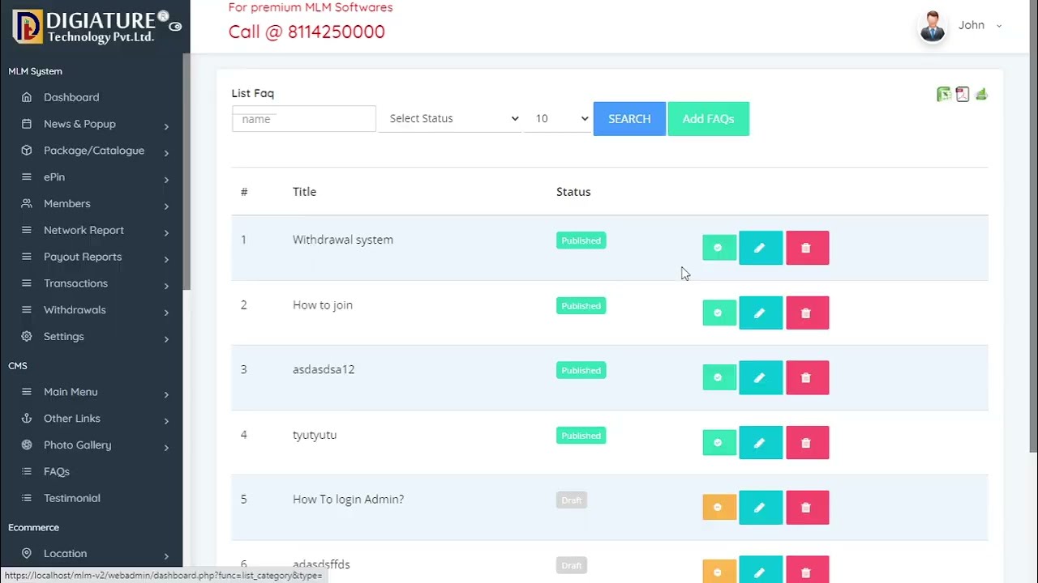
Task: Open the Main Menu item
Action: tap(71, 392)
